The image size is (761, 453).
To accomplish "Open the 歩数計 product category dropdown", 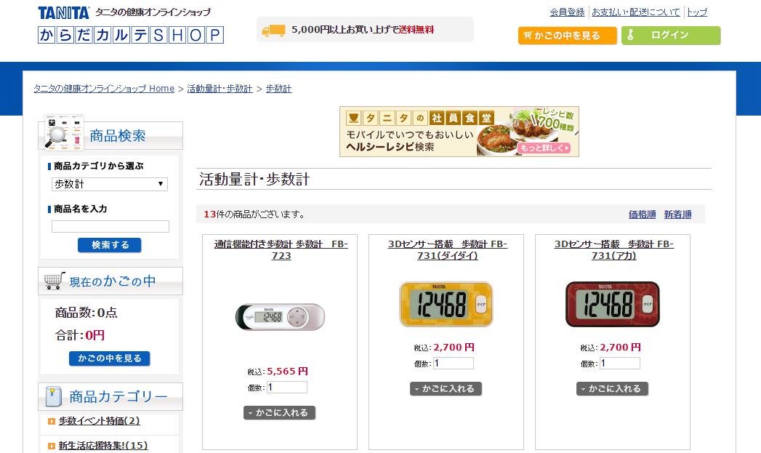I will click(x=110, y=184).
